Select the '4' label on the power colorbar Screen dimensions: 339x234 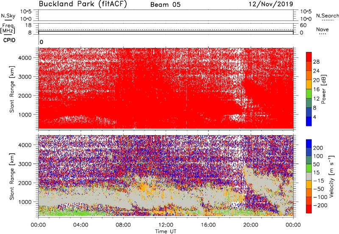pos(314,117)
